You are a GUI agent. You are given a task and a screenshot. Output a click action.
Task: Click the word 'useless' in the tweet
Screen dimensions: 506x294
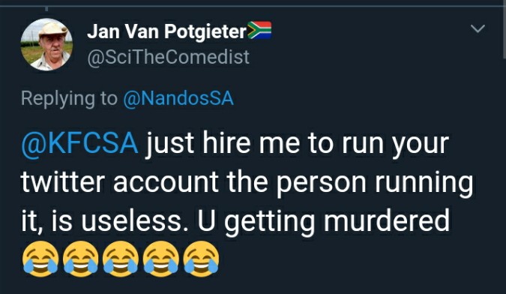point(131,220)
